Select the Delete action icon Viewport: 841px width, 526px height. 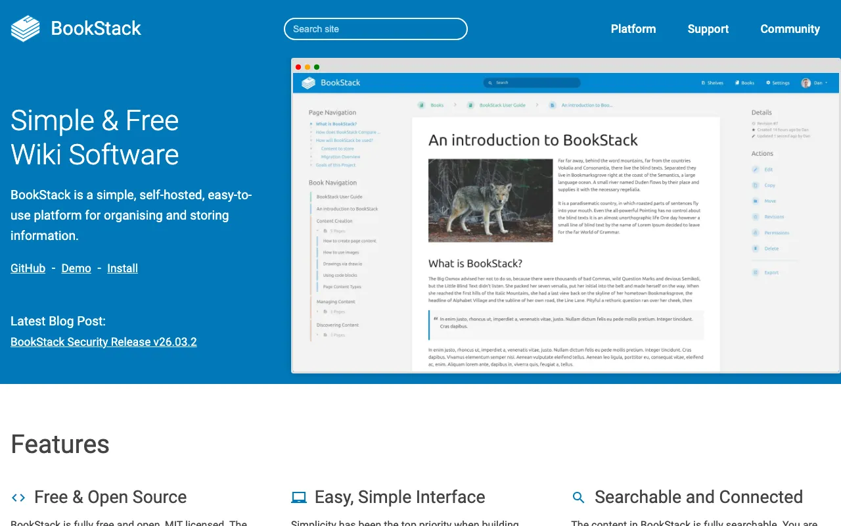click(x=756, y=248)
